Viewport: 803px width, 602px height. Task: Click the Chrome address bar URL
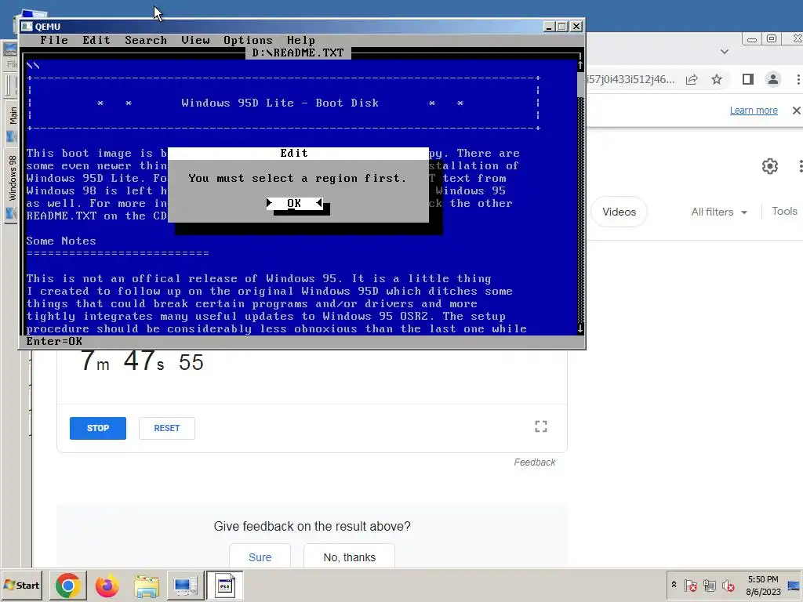(631, 79)
